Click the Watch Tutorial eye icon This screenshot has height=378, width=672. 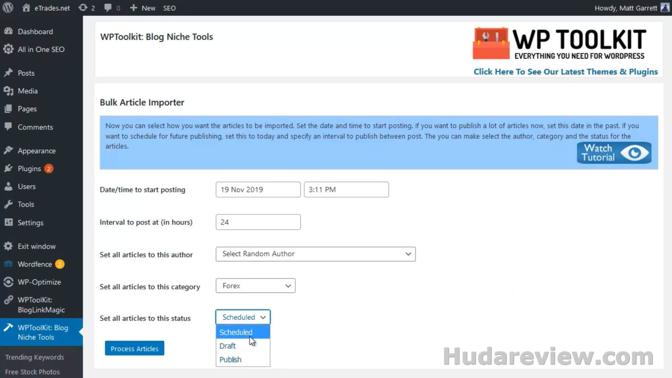pos(635,153)
